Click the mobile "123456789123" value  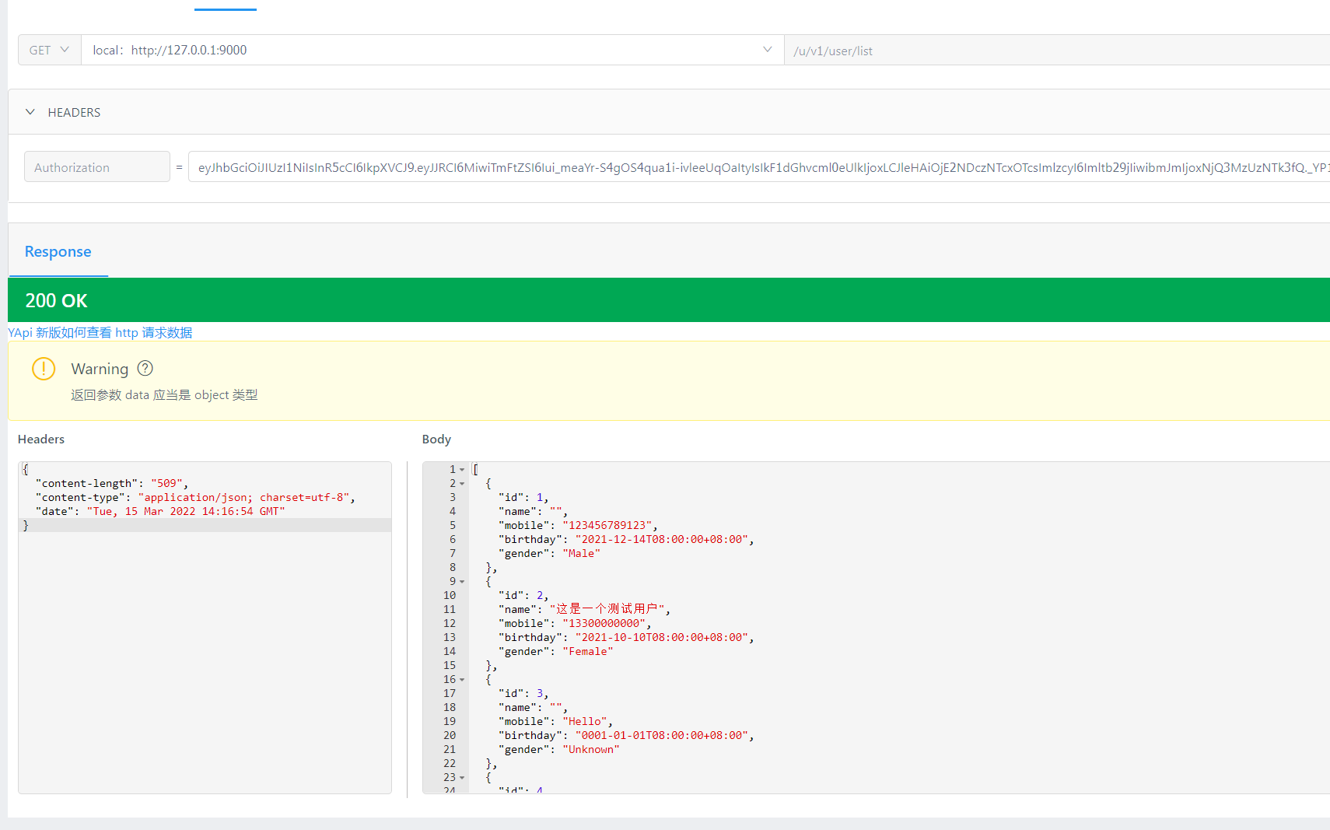pos(607,525)
